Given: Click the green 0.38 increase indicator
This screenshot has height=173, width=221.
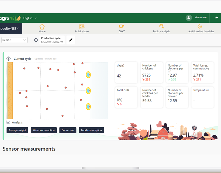Looking at the screenshot, I should [x=172, y=79].
